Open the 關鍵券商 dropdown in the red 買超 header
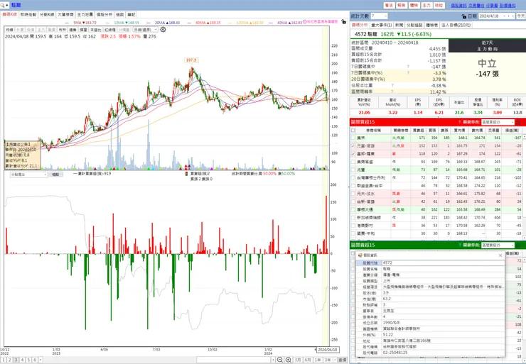Viewport: 526px width, 364px height. (498, 122)
